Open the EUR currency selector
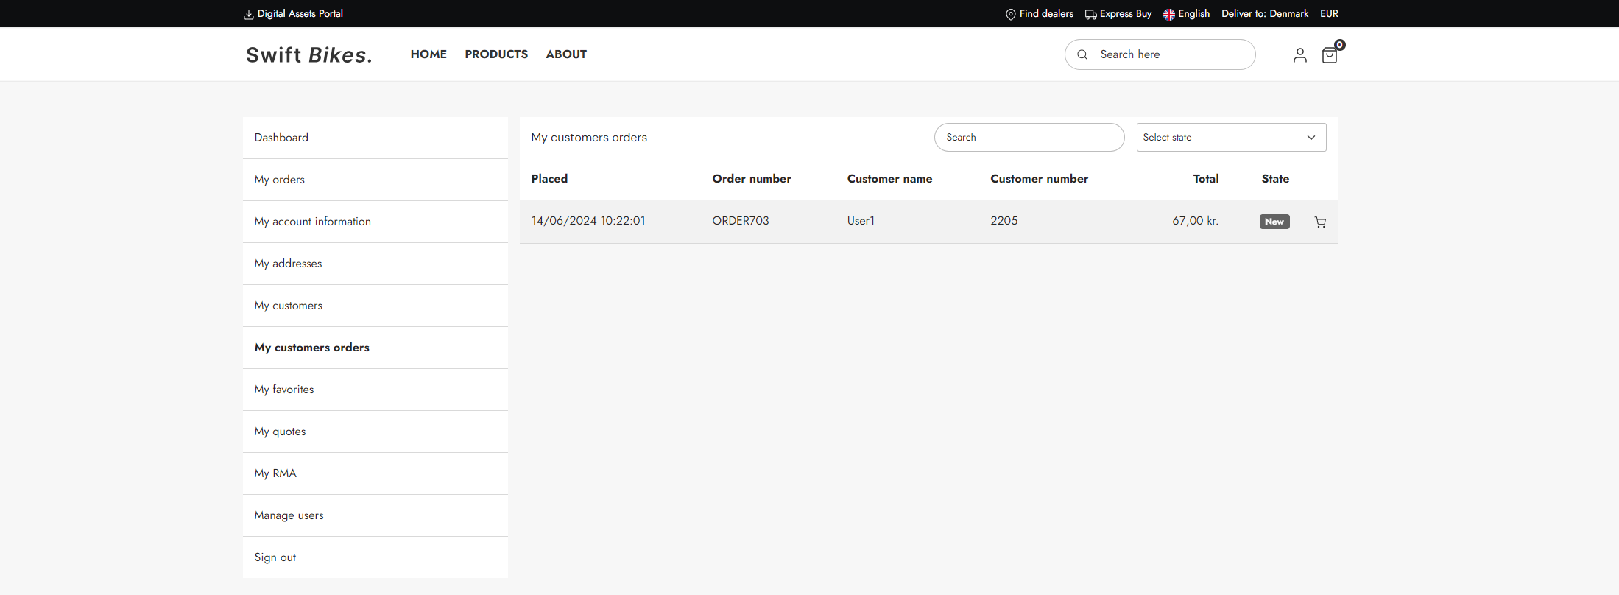Screen dimensions: 1619x595 [1329, 14]
